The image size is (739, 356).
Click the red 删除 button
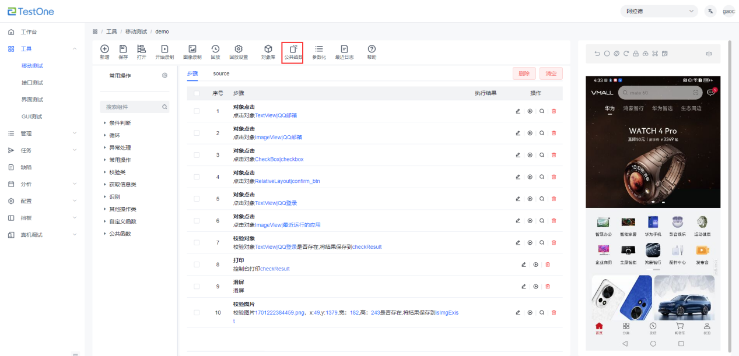click(x=524, y=73)
